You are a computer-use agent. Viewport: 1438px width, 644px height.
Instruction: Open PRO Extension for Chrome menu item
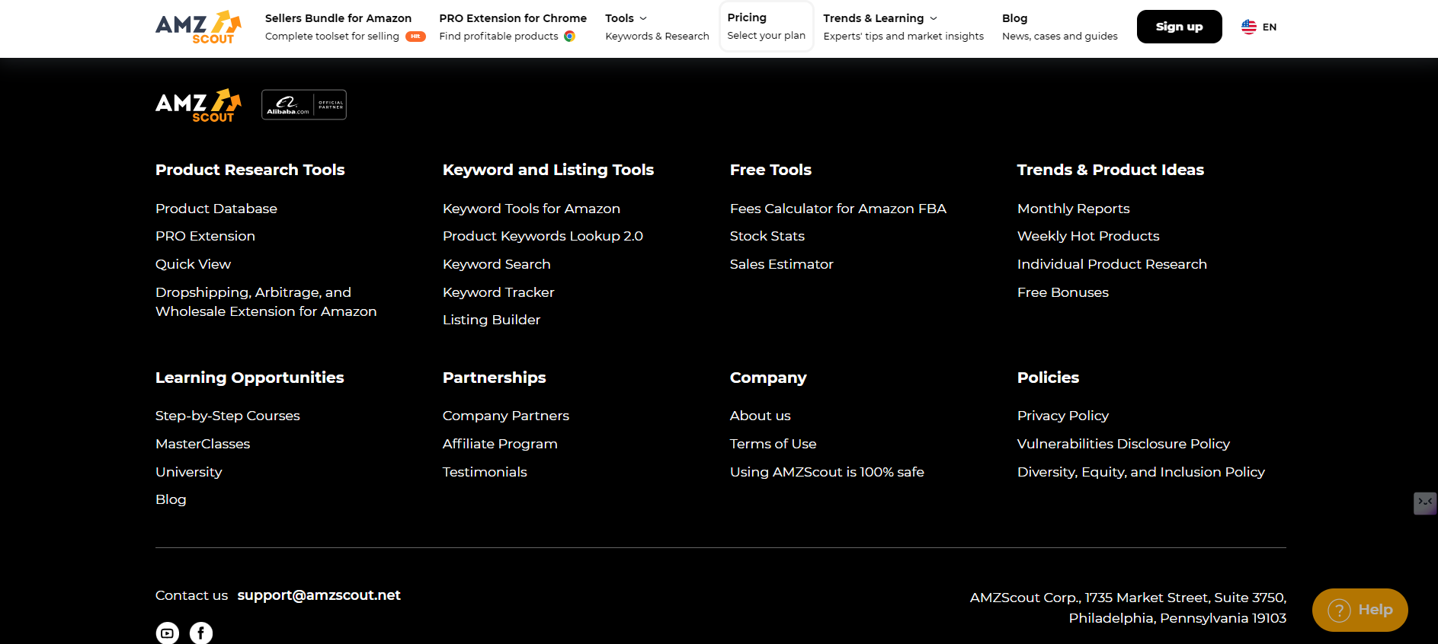pos(513,27)
